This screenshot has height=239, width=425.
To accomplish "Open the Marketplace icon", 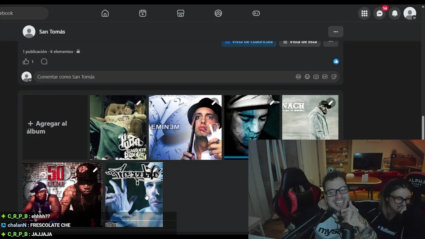I will [181, 13].
